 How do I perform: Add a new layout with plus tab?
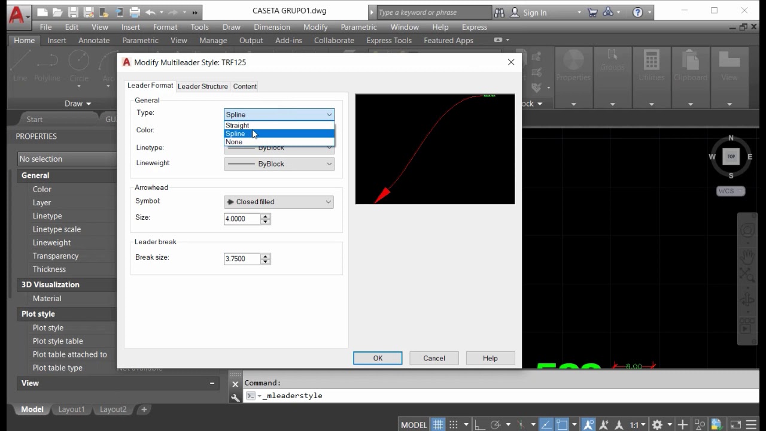point(144,409)
